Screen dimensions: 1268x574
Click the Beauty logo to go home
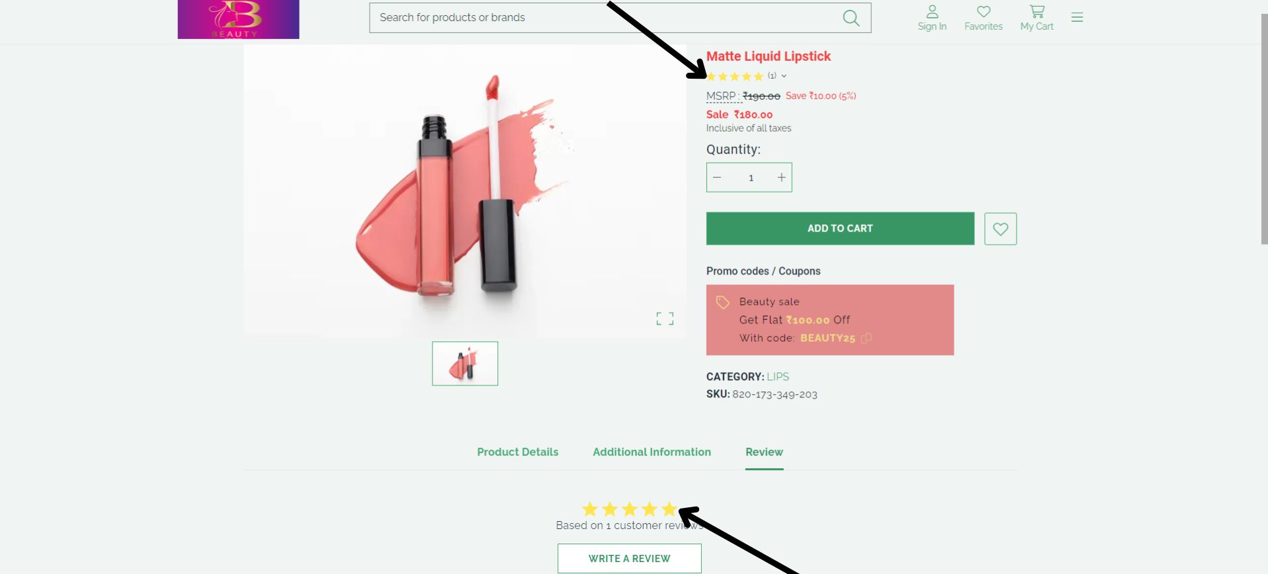pos(238,19)
